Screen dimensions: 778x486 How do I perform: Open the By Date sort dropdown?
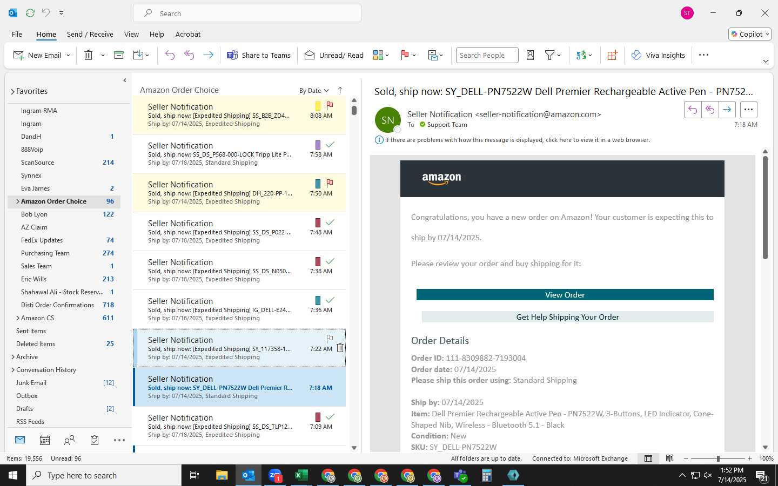coord(314,91)
